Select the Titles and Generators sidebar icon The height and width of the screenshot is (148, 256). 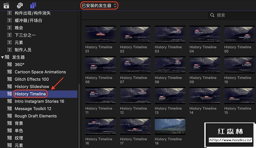coord(33,5)
